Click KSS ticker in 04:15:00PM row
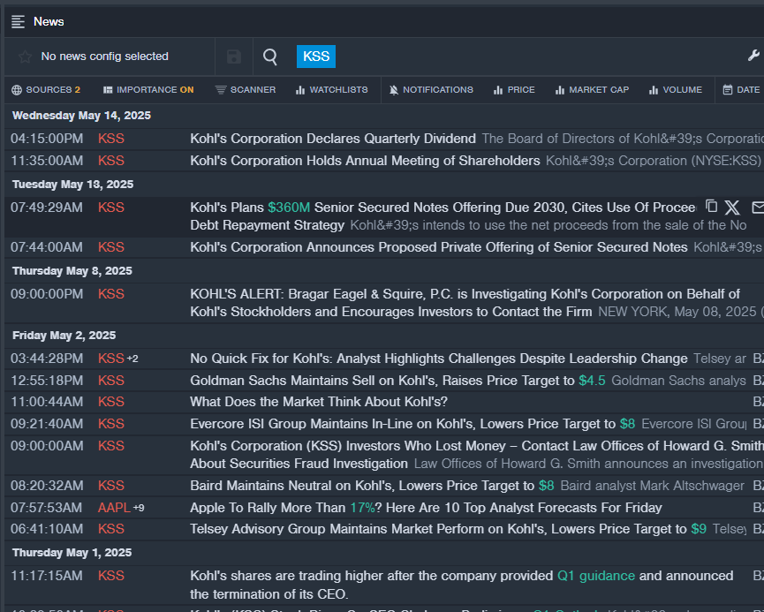Screen dimensions: 764x612 111,139
